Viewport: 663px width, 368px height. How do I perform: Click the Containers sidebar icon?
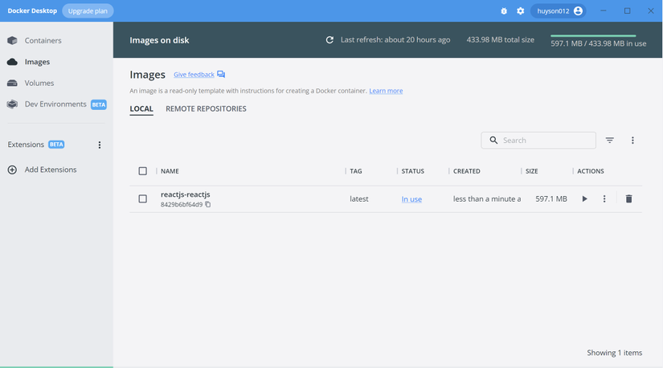pos(12,41)
